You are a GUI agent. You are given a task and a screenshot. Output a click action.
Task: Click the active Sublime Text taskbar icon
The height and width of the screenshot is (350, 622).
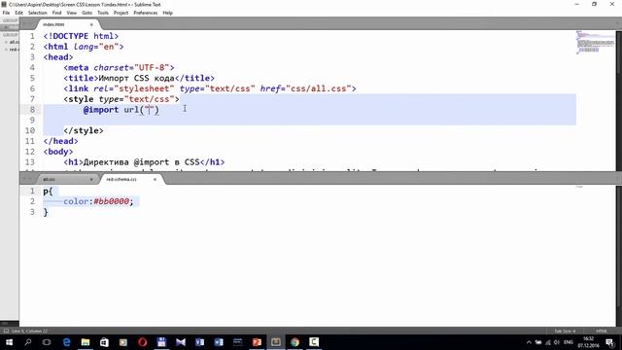(276, 342)
